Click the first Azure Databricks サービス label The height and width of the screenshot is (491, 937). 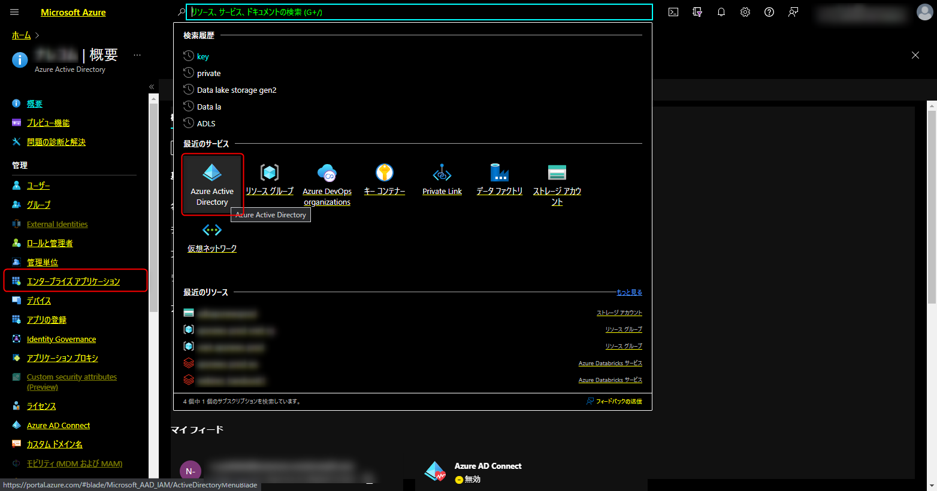click(610, 363)
